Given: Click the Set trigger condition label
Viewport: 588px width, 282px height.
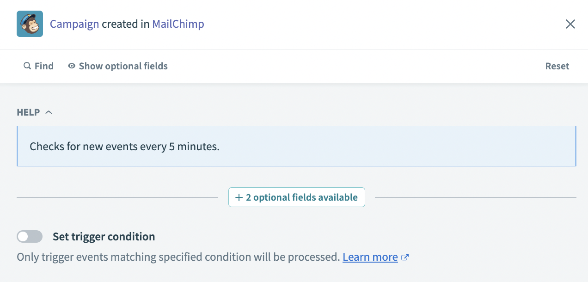Looking at the screenshot, I should (x=104, y=237).
